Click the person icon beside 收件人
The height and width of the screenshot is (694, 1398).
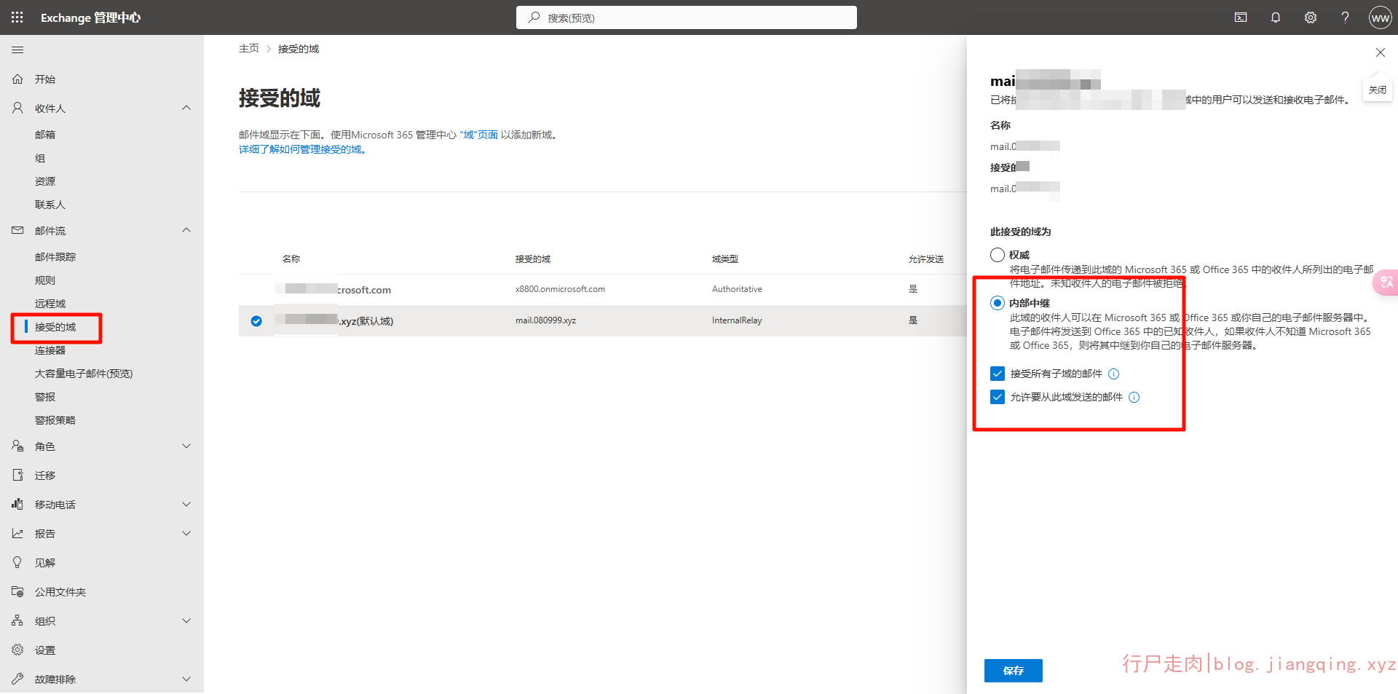[17, 109]
